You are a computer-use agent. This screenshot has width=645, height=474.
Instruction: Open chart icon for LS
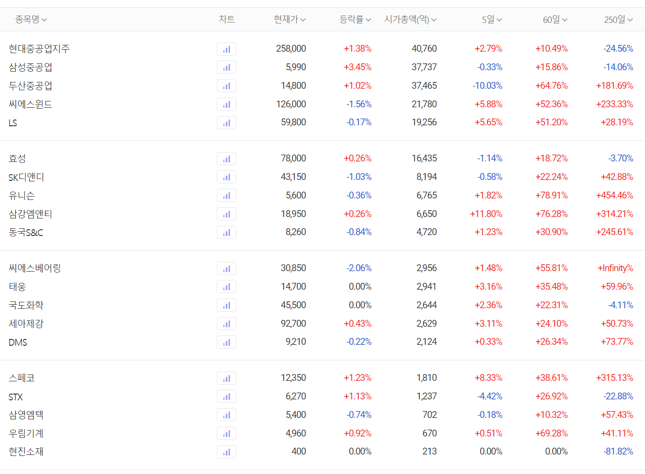(227, 123)
